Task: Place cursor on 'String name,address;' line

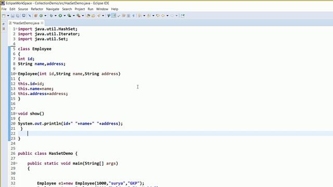Action: click(42, 64)
